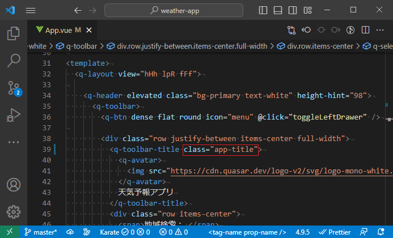Click the <template> tag on line 31
The image size is (393, 238).
[88, 63]
